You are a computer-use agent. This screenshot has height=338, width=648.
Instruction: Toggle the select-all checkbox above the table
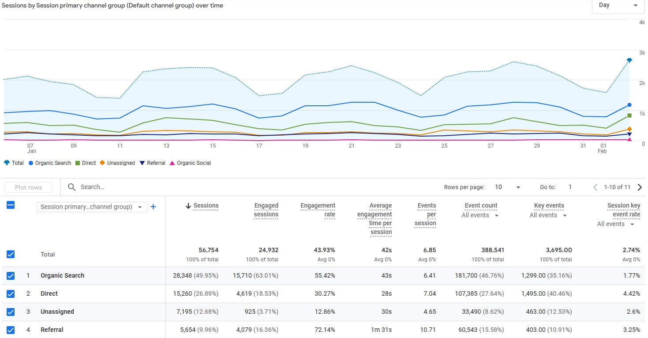click(10, 205)
